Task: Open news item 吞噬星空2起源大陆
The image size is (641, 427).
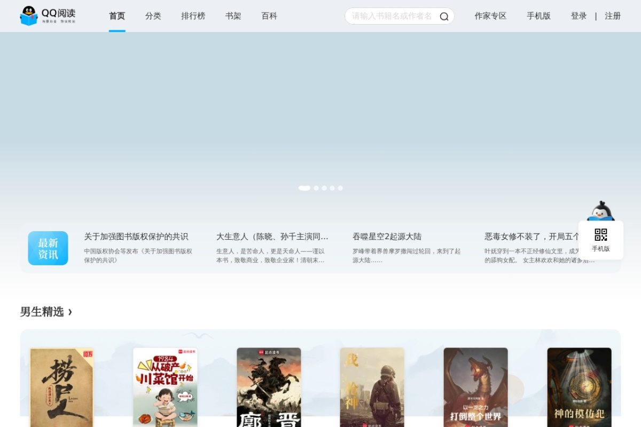Action: [387, 236]
